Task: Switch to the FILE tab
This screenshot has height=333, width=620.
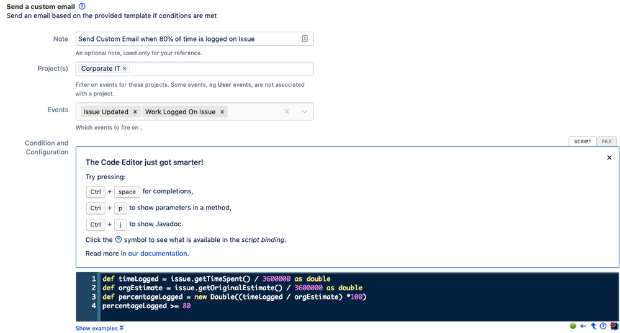Action: tap(606, 141)
